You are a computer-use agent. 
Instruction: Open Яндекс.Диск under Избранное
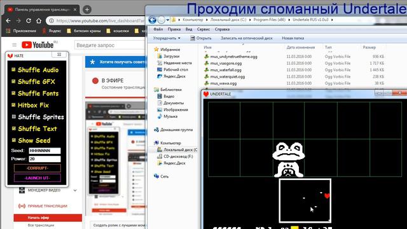tap(174, 76)
